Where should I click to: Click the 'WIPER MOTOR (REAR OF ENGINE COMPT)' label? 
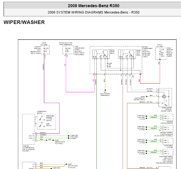tap(167, 109)
